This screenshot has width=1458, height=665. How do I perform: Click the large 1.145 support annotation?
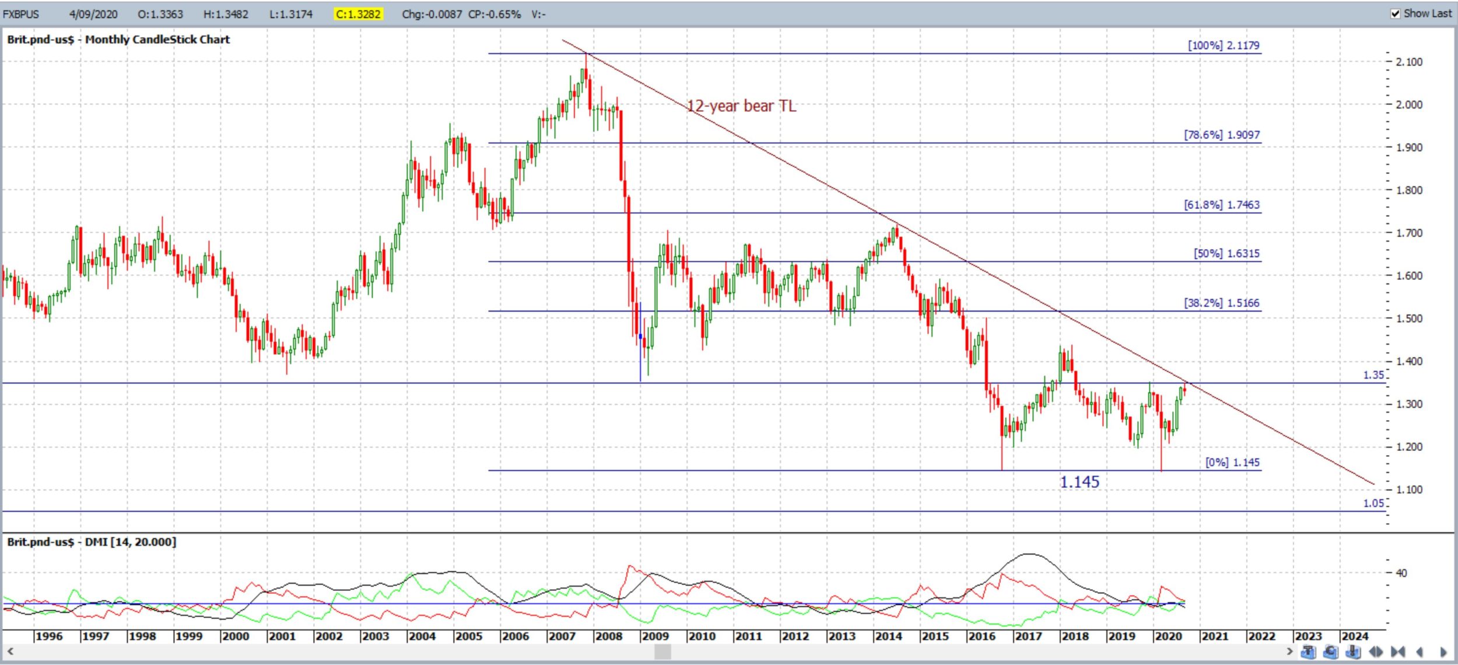click(x=1079, y=482)
